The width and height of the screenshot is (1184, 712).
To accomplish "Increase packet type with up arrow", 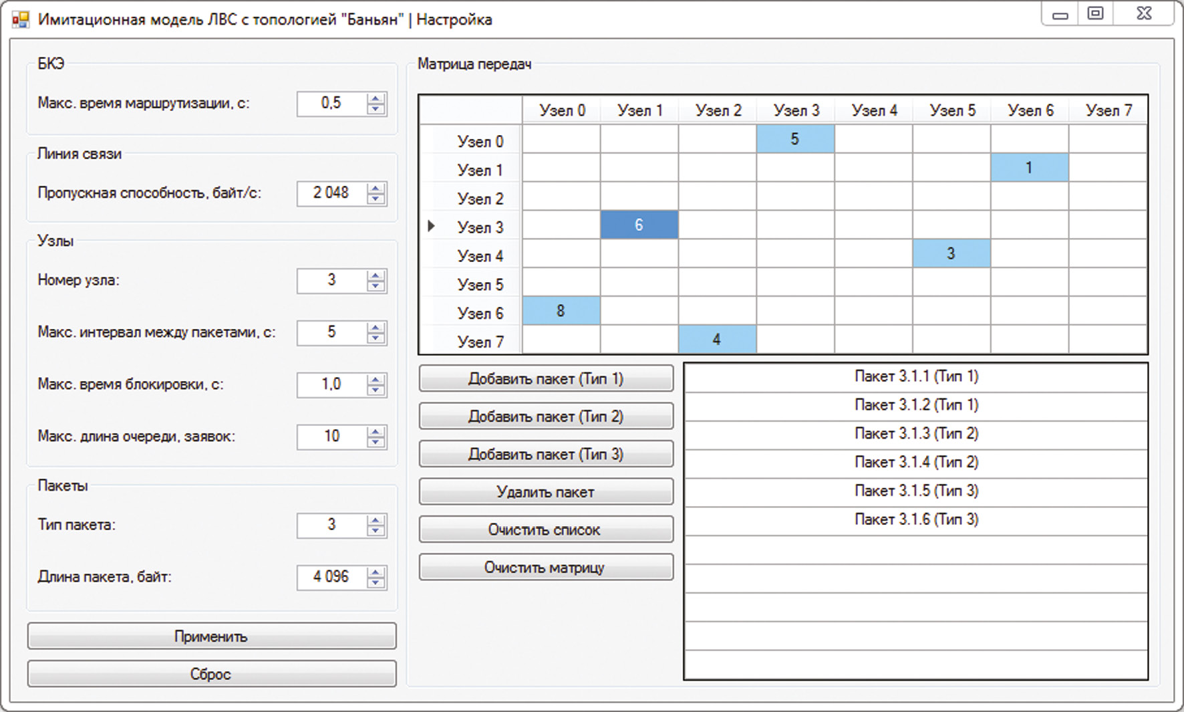I will tap(376, 520).
